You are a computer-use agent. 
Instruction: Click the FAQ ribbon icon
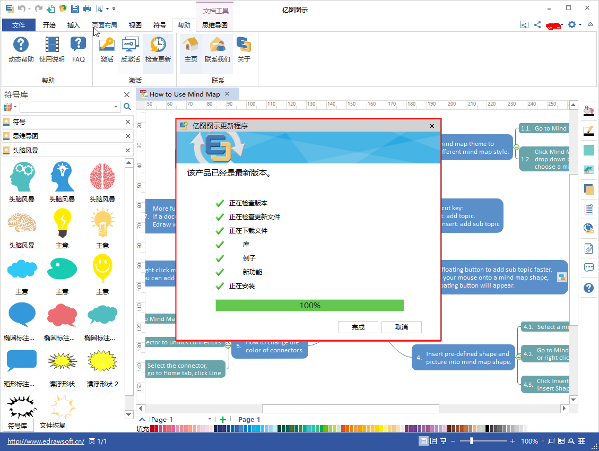coord(79,50)
